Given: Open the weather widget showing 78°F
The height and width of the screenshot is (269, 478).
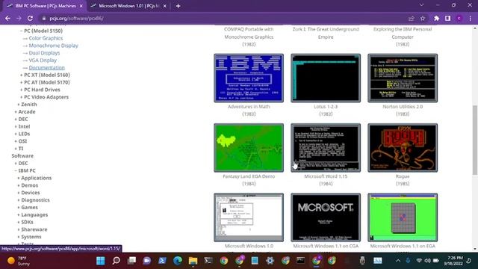Looking at the screenshot, I should click(18, 261).
